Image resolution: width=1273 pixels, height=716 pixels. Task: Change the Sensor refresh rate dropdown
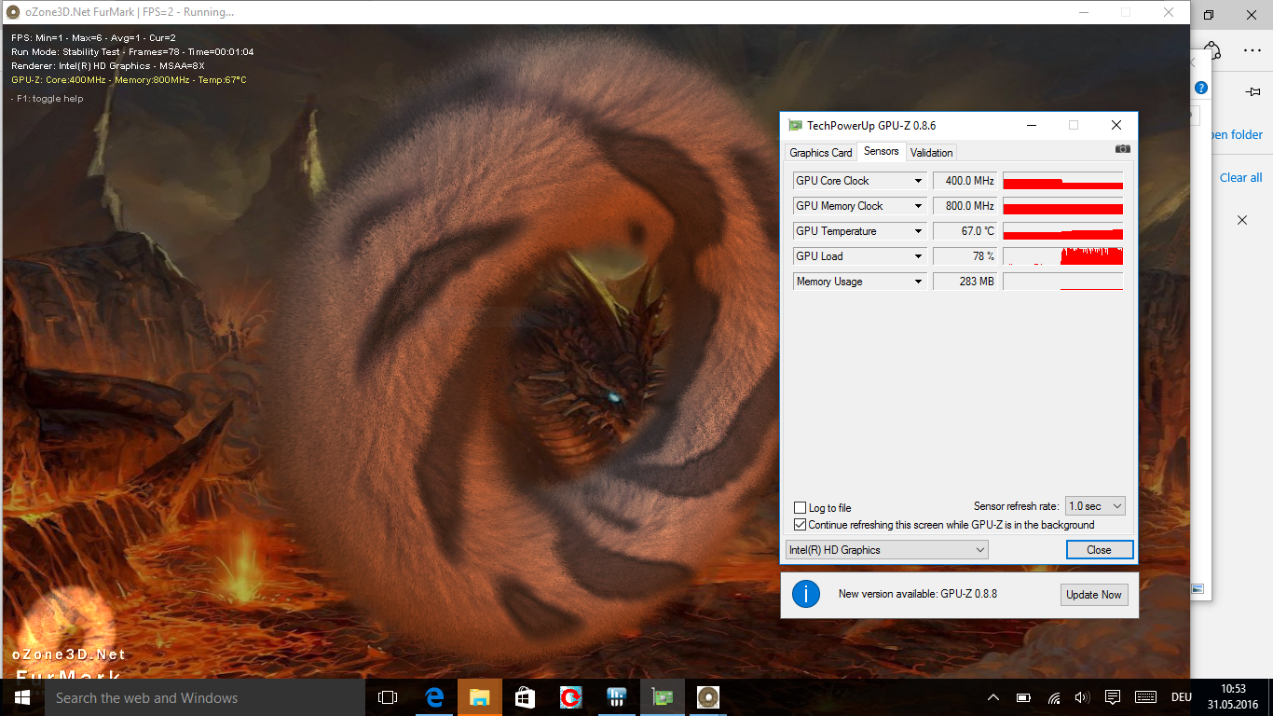1095,506
